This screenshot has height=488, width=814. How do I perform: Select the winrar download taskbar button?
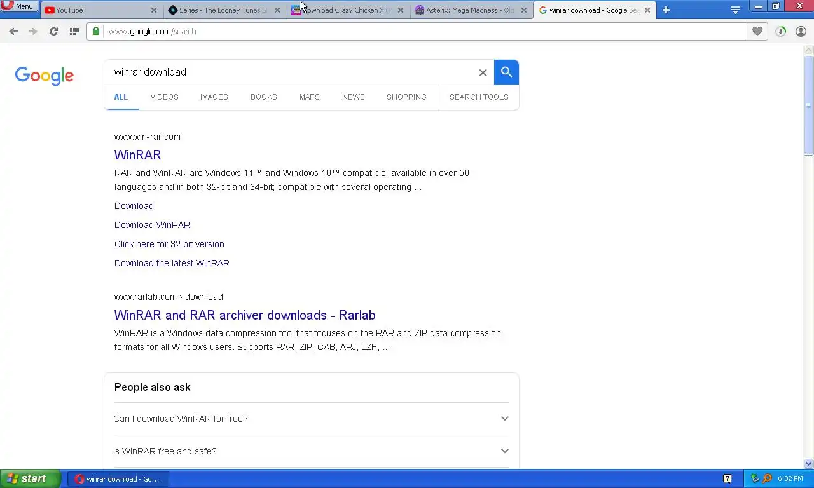pos(118,479)
